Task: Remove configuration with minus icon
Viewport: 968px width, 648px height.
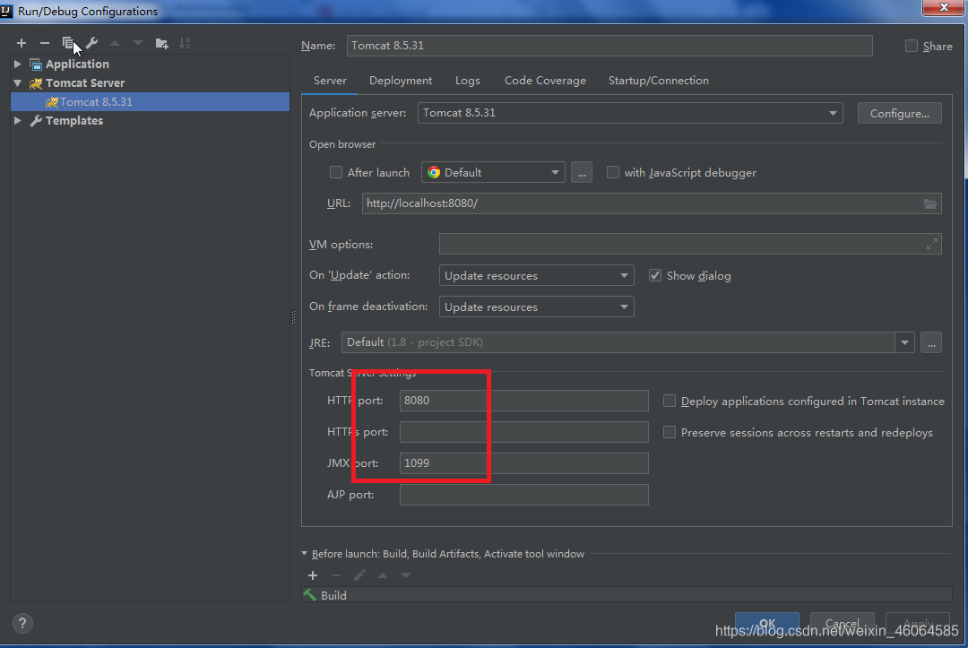Action: point(45,43)
